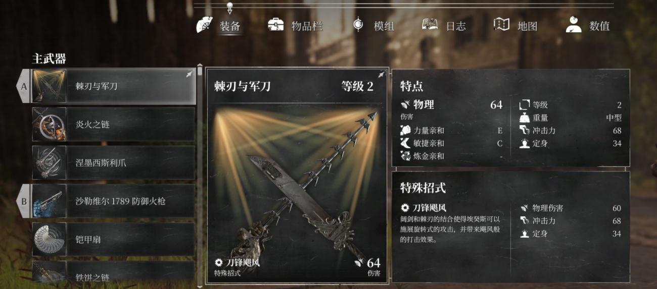The height and width of the screenshot is (289, 657).
Task: Click the B slot marker beside 沙勒维尔火枪
Action: click(23, 201)
